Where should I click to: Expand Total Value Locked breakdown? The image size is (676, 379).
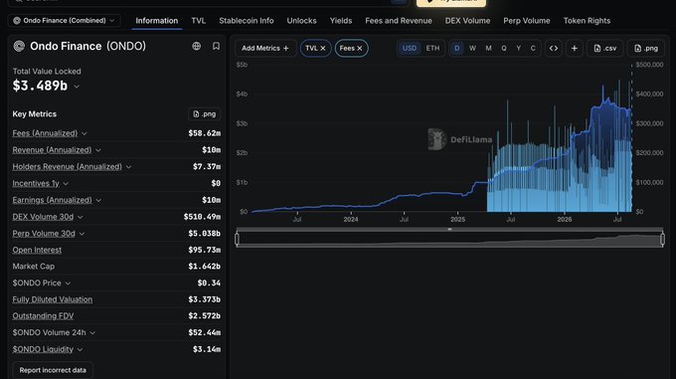pyautogui.click(x=77, y=87)
